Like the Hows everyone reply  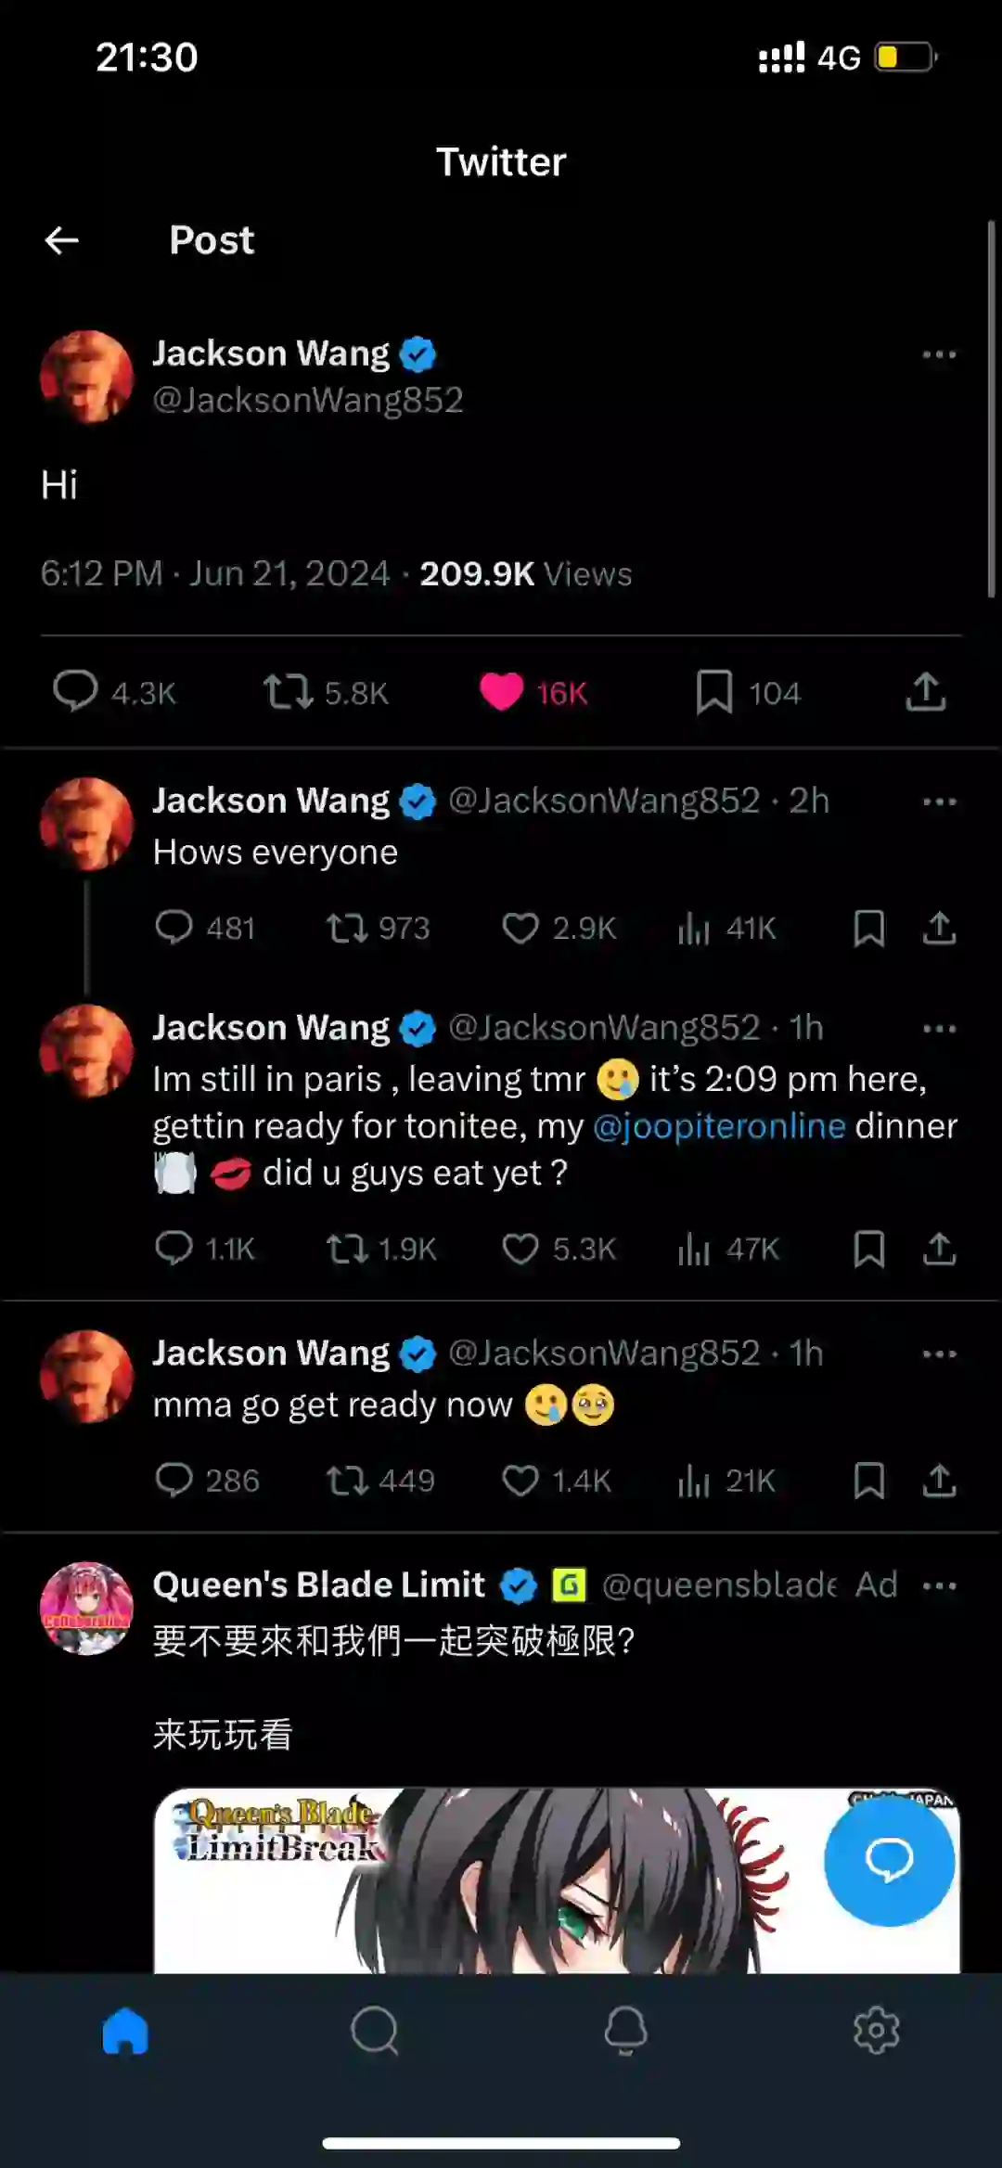[x=520, y=928]
